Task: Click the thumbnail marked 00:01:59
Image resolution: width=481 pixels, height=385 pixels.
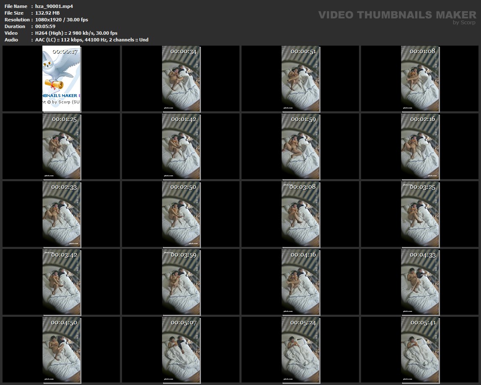Action: (300, 146)
